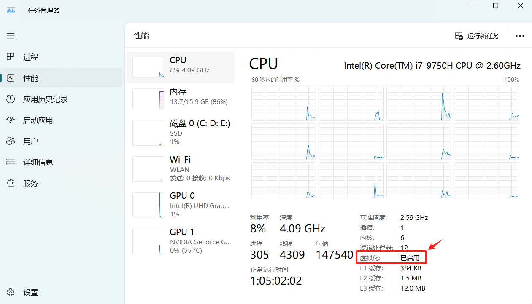532x304 pixels.
Task: Open the three-dot more options menu
Action: 520,36
